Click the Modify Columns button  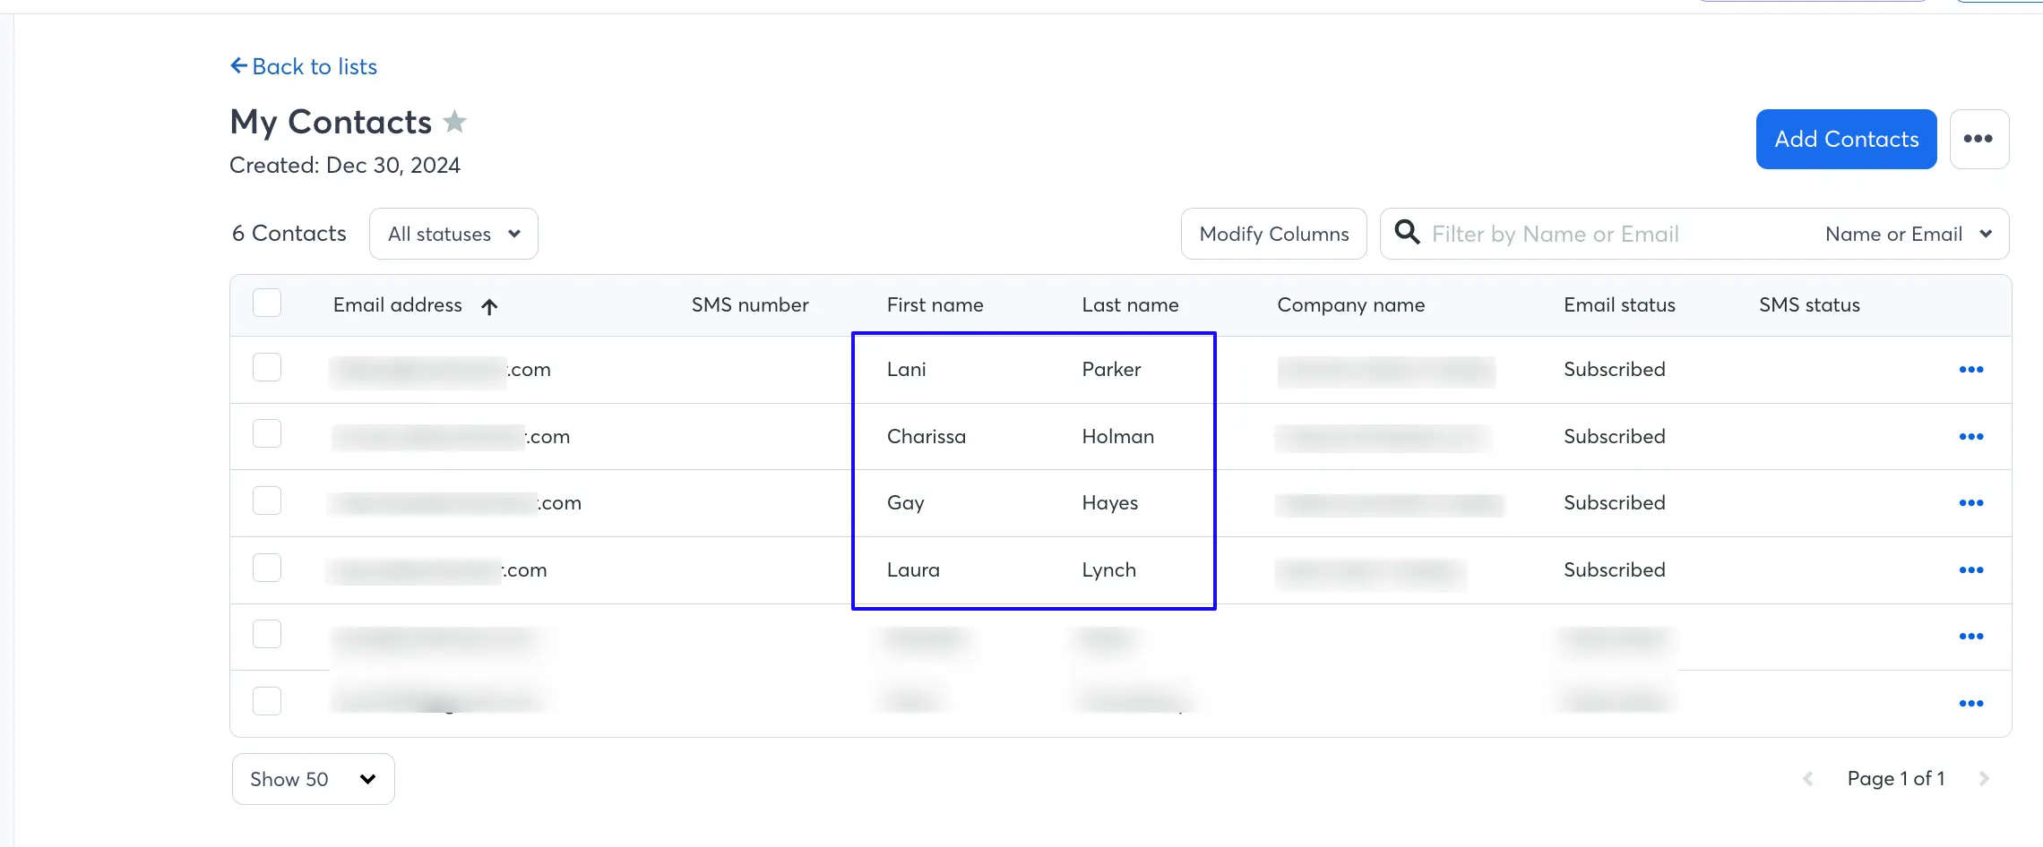(x=1273, y=234)
